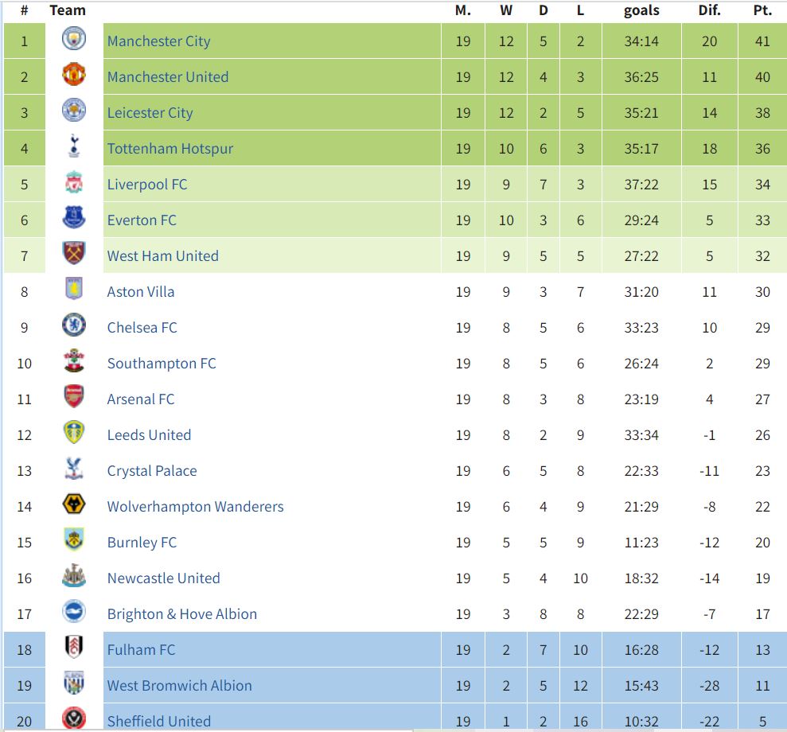Click the Chelsea FC crest icon
The width and height of the screenshot is (787, 732).
pyautogui.click(x=74, y=325)
